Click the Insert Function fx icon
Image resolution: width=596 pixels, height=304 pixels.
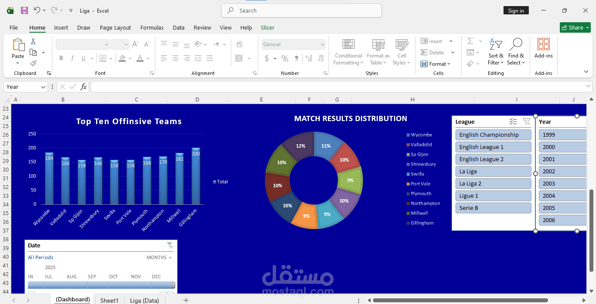click(x=83, y=87)
